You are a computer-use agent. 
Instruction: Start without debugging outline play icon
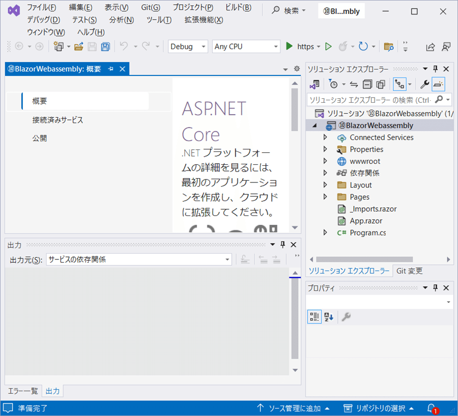[x=328, y=46]
